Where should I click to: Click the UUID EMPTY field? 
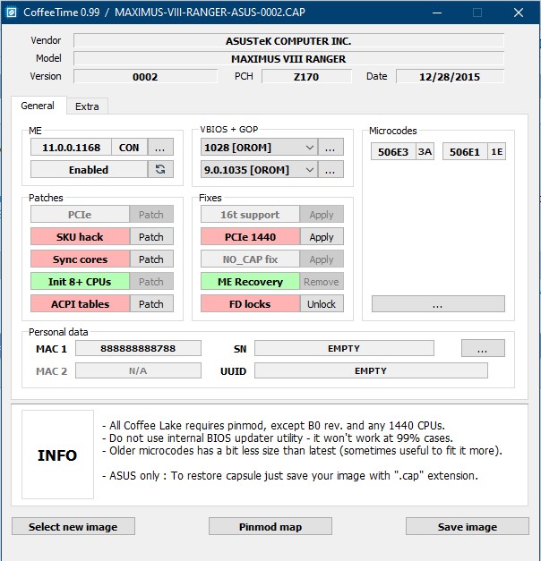pyautogui.click(x=371, y=370)
